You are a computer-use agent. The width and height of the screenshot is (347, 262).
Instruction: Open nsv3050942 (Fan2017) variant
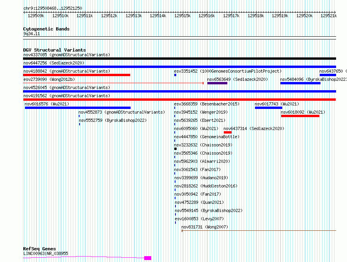point(198,194)
